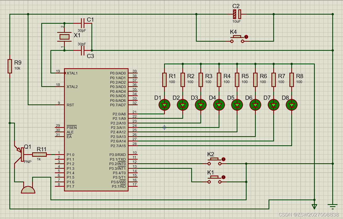Screen dimensions: 343x219
Task: Select resistor R8 symbol
Action: (292, 80)
